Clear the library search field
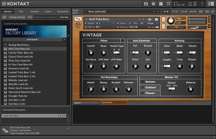This screenshot has height=139, width=216. (56, 17)
